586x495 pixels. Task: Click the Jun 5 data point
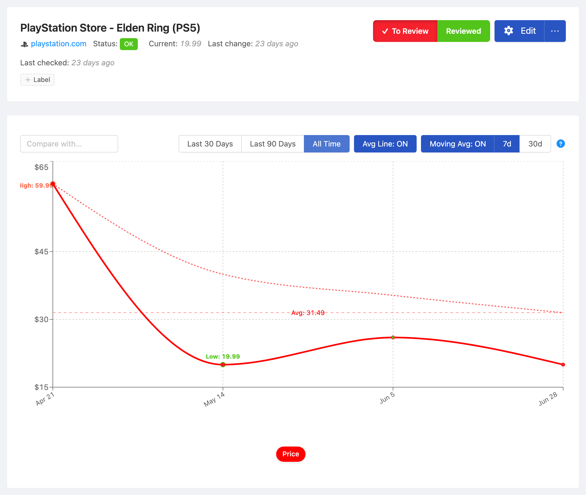pos(393,337)
